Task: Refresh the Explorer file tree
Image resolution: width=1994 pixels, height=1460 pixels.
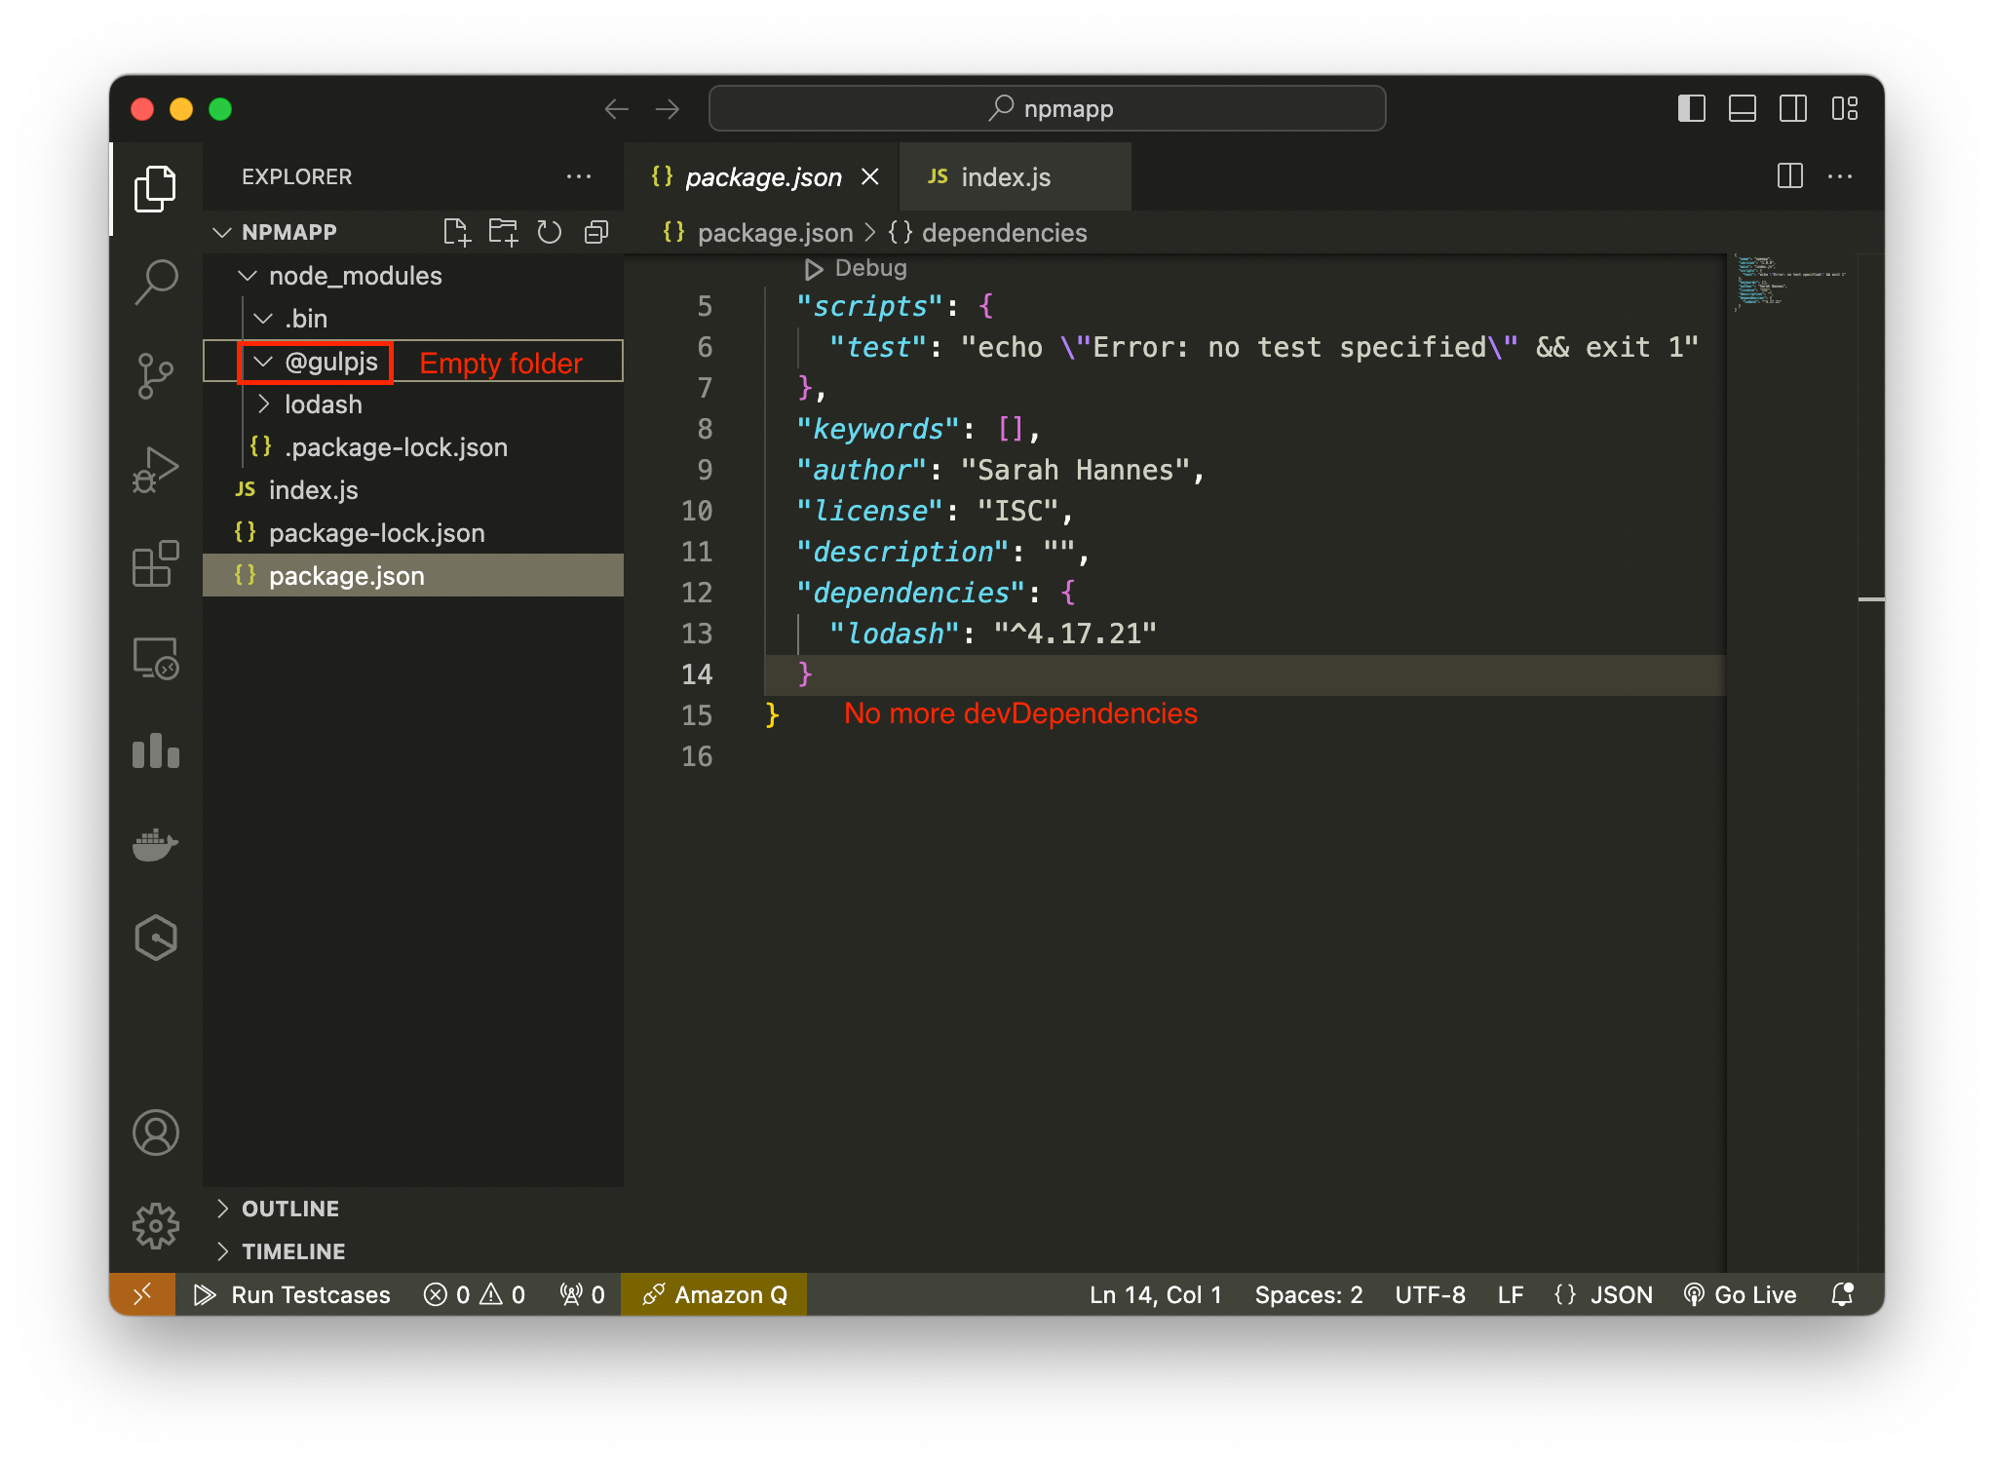Action: pyautogui.click(x=550, y=232)
